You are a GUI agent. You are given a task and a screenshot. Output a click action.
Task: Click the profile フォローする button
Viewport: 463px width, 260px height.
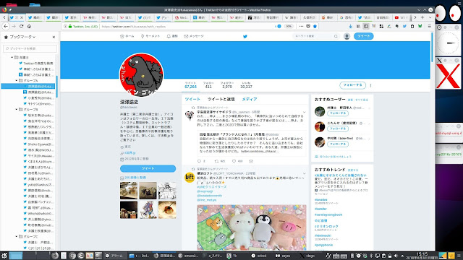click(352, 85)
